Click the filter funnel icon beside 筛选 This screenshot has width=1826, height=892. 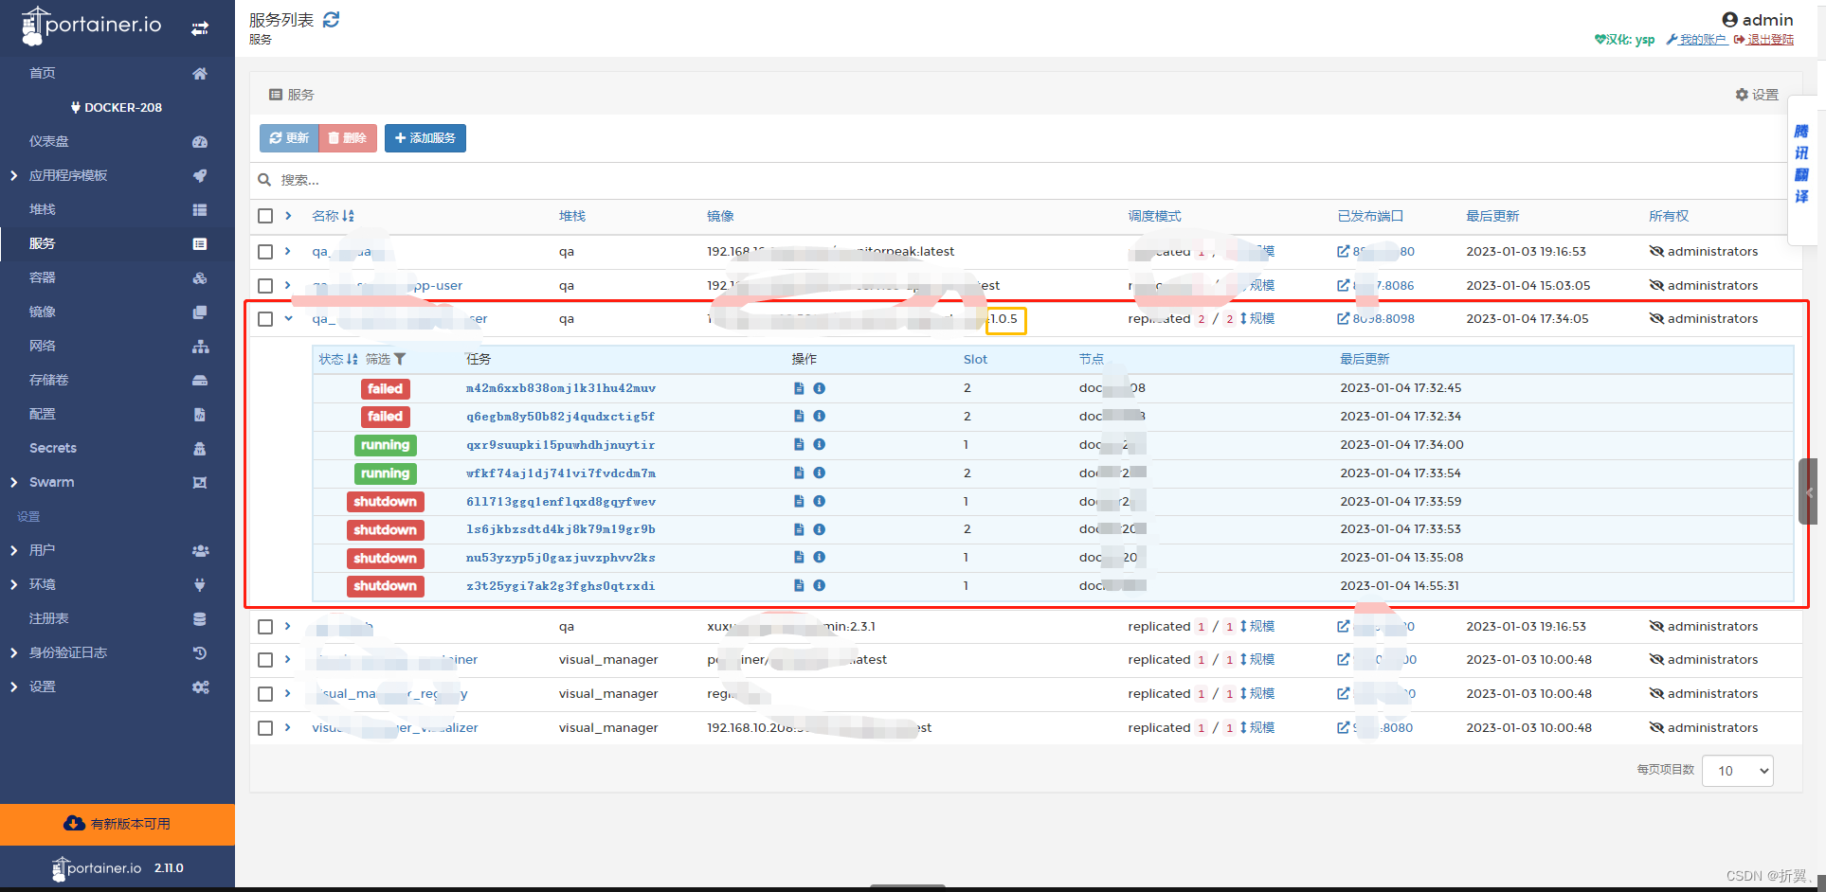coord(400,359)
